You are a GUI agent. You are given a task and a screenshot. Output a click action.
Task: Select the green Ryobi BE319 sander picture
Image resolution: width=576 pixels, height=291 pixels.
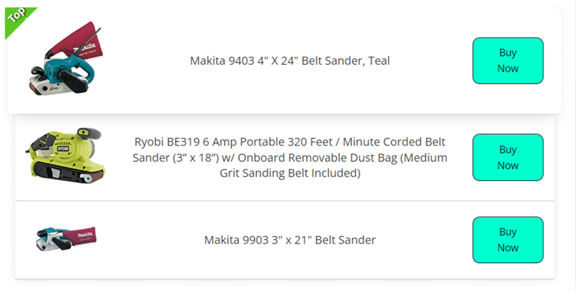coord(66,155)
